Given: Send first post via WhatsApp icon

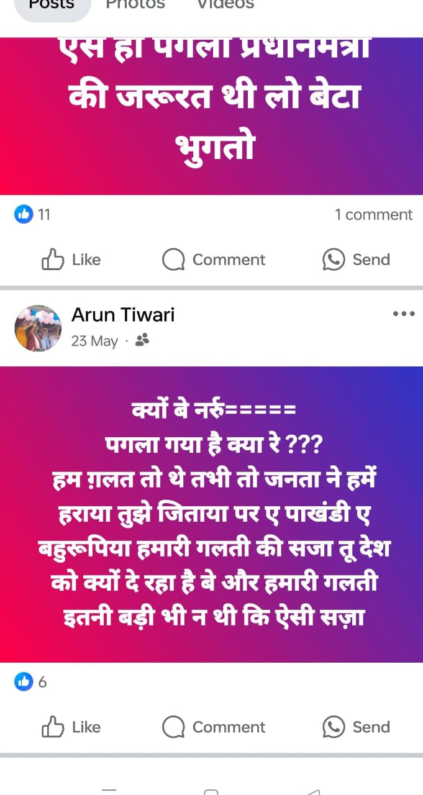Looking at the screenshot, I should pyautogui.click(x=334, y=260).
